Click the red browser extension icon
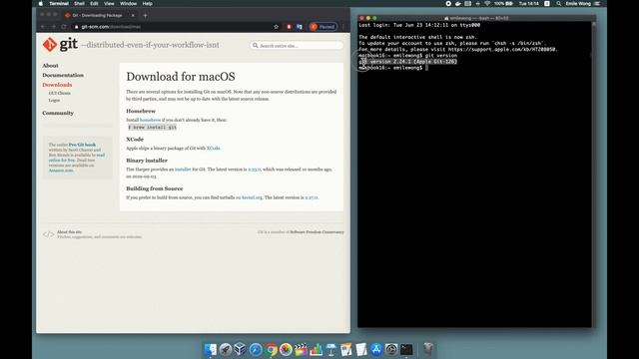This screenshot has width=639, height=359. tap(289, 27)
